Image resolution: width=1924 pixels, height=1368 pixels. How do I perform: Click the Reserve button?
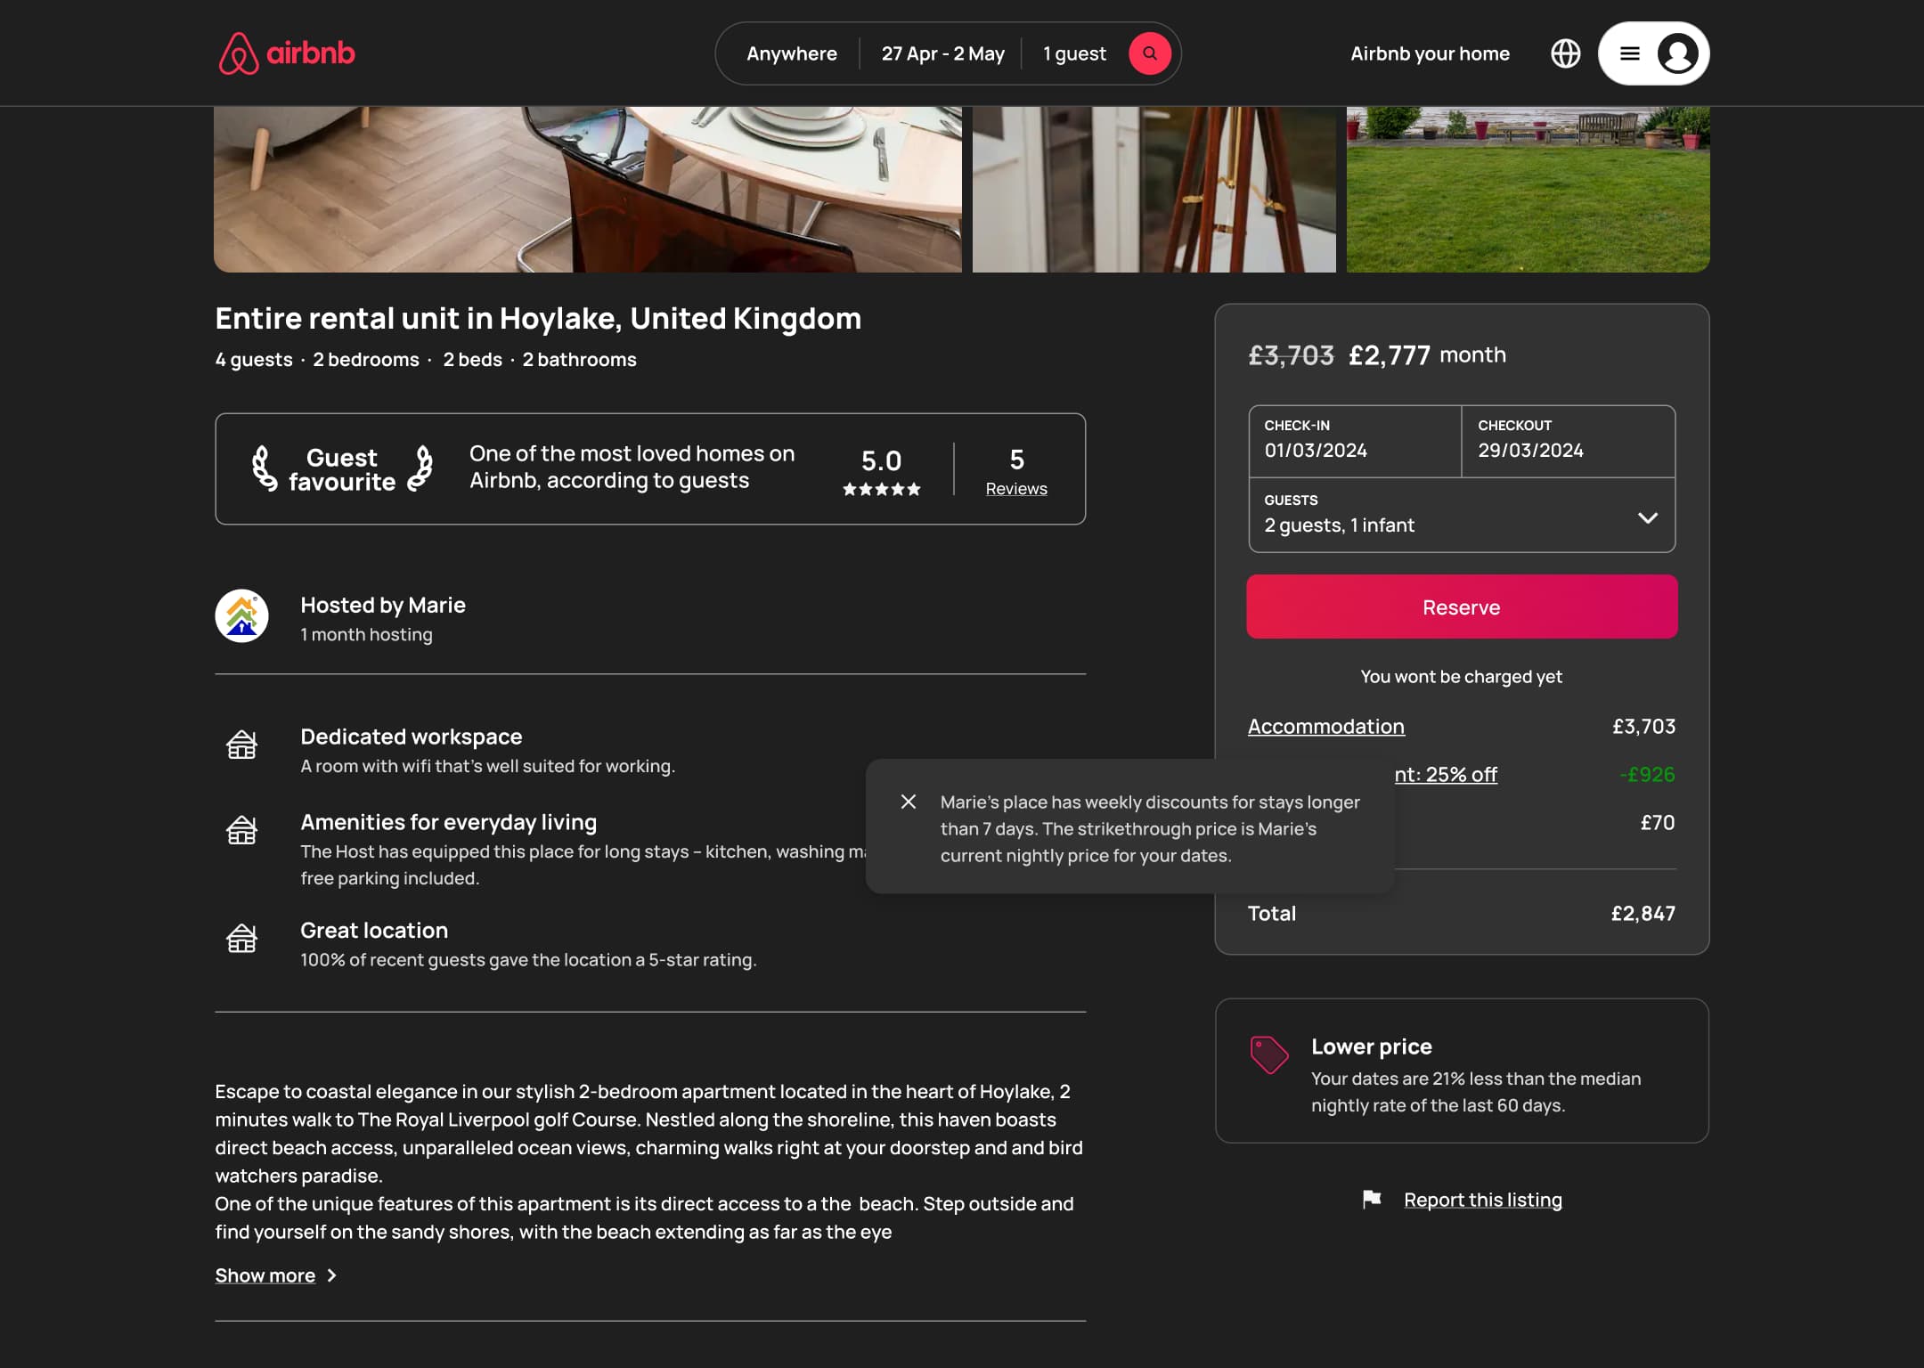[x=1462, y=607]
